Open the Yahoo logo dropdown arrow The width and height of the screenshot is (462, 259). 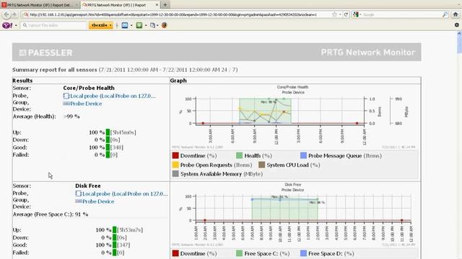click(16, 26)
